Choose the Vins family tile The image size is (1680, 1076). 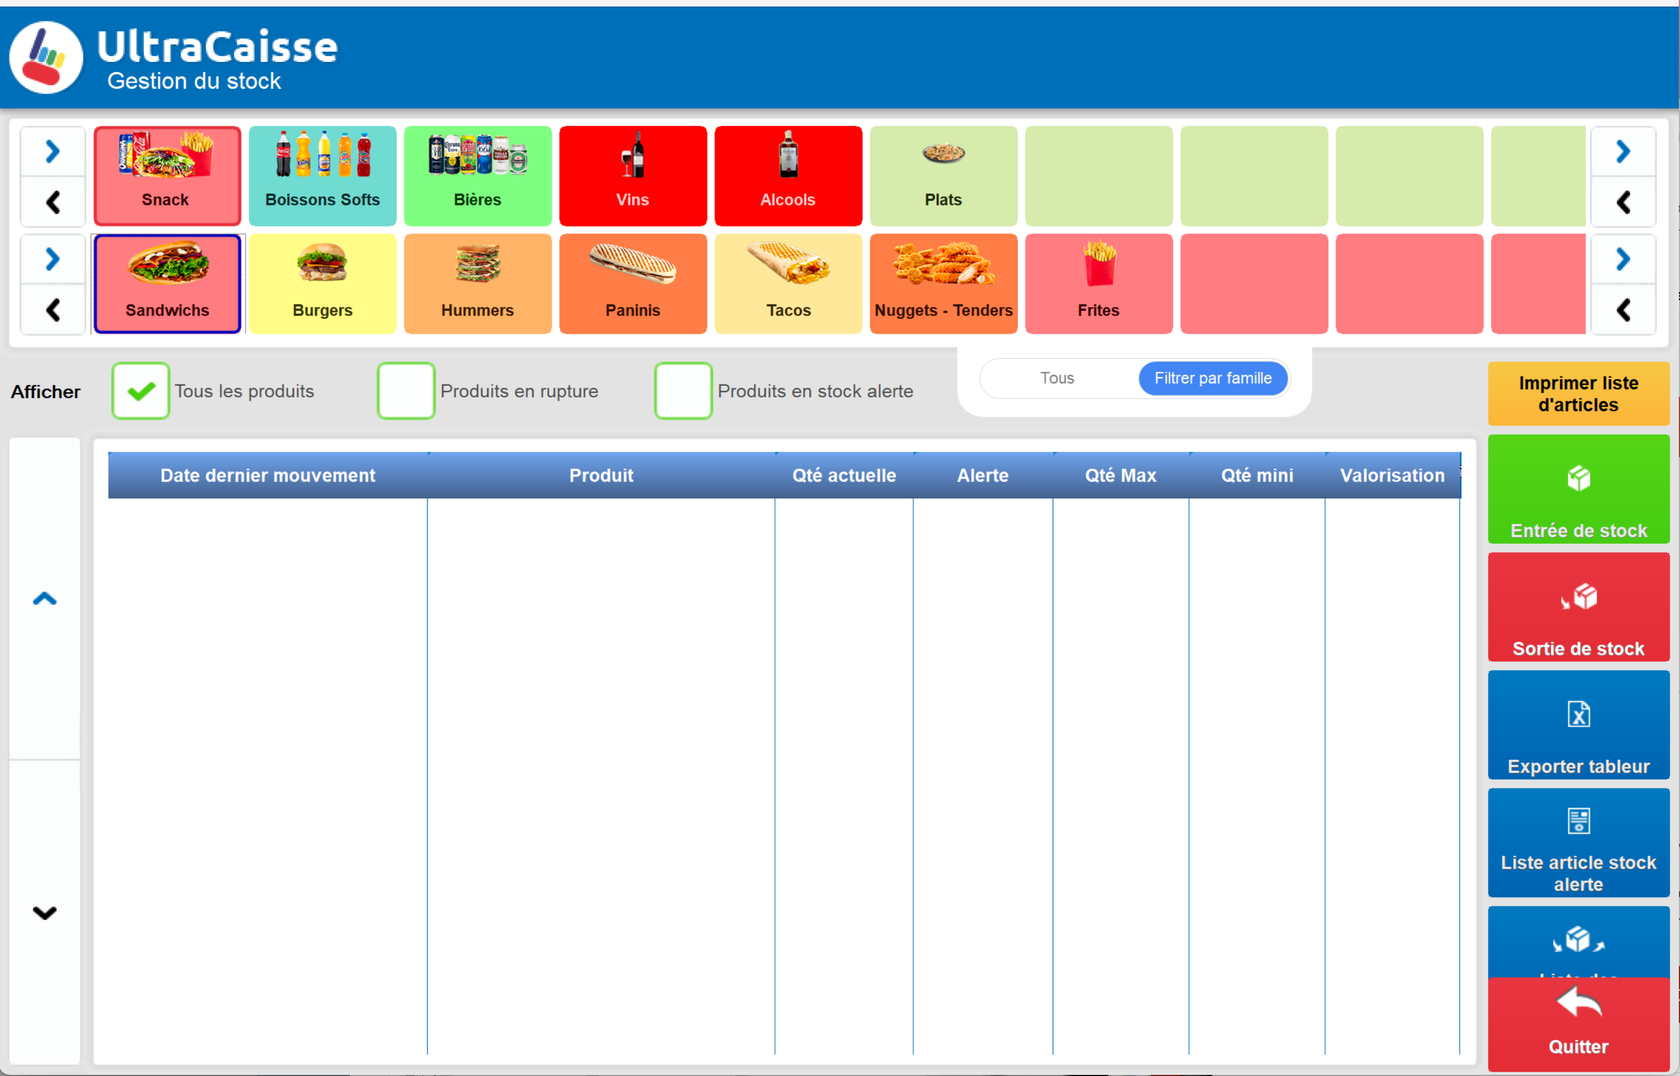[632, 176]
